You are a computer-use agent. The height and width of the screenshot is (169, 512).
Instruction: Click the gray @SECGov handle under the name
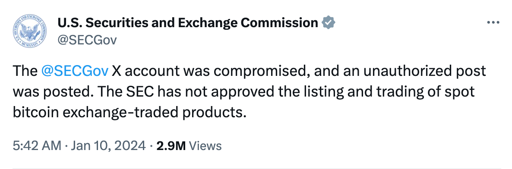pyautogui.click(x=87, y=40)
